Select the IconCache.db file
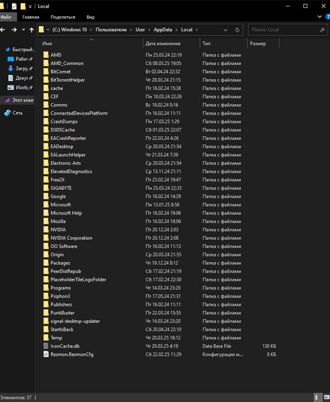This screenshot has height=402, width=330. tap(65, 346)
